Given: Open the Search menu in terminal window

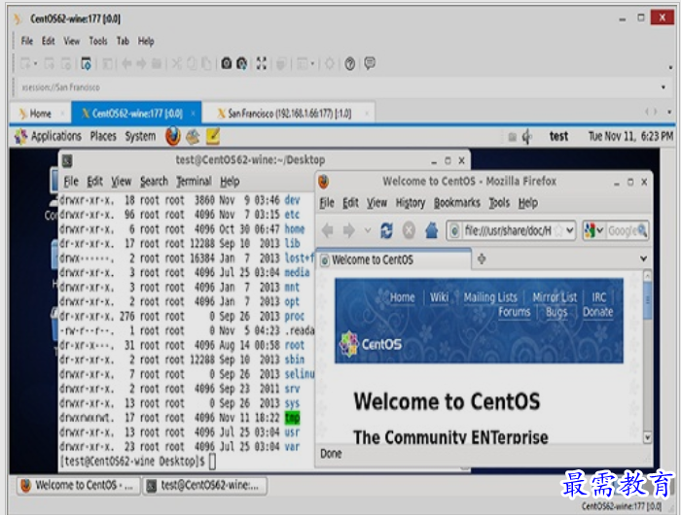Looking at the screenshot, I should coord(154,182).
